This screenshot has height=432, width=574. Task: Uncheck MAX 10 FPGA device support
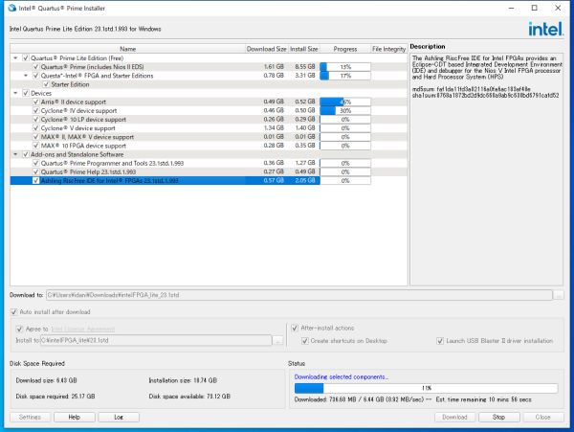(36, 146)
